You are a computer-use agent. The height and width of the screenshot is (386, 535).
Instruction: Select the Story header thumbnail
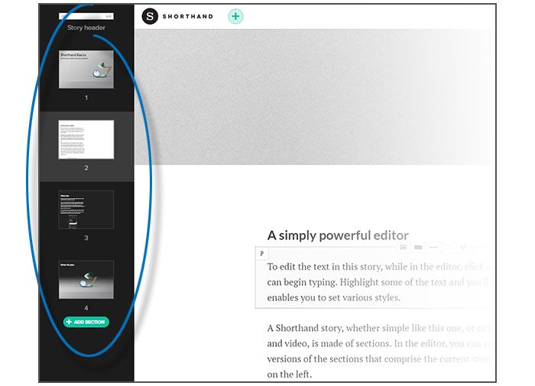pyautogui.click(x=86, y=16)
